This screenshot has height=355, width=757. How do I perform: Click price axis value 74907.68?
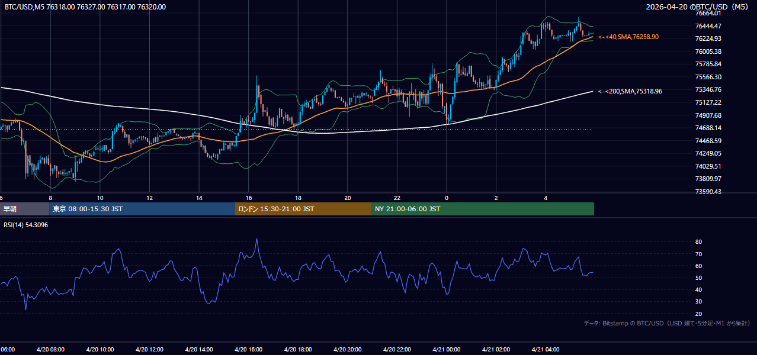708,115
